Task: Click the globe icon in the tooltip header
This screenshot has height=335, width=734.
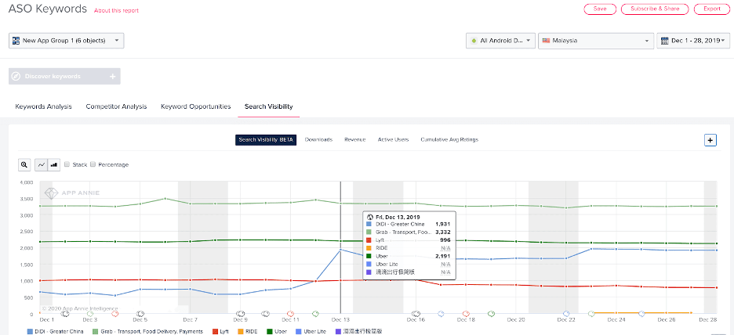Action: [x=370, y=218]
